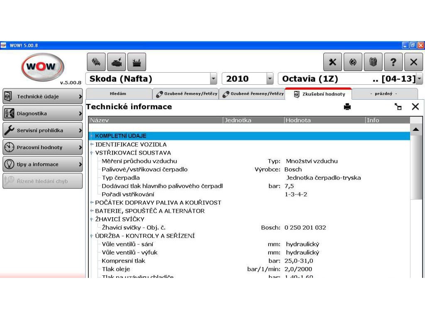Screen dimensions: 425x319
Task: Open help with the question mark button
Action: click(393, 62)
